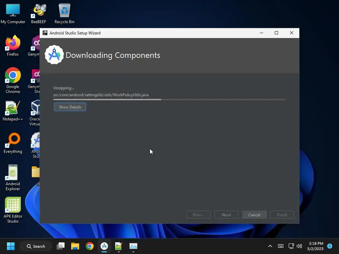Screen dimensions: 339x254
Task: Open the Windows Start menu
Action: [x=11, y=246]
